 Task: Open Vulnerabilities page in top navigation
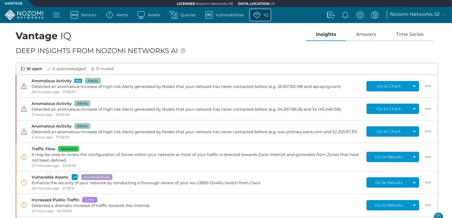pyautogui.click(x=225, y=15)
